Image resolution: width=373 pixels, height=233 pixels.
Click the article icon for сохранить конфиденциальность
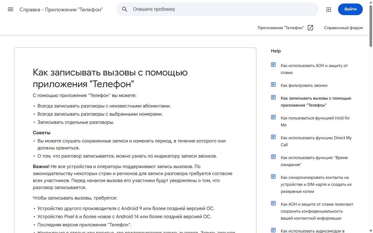pyautogui.click(x=273, y=203)
